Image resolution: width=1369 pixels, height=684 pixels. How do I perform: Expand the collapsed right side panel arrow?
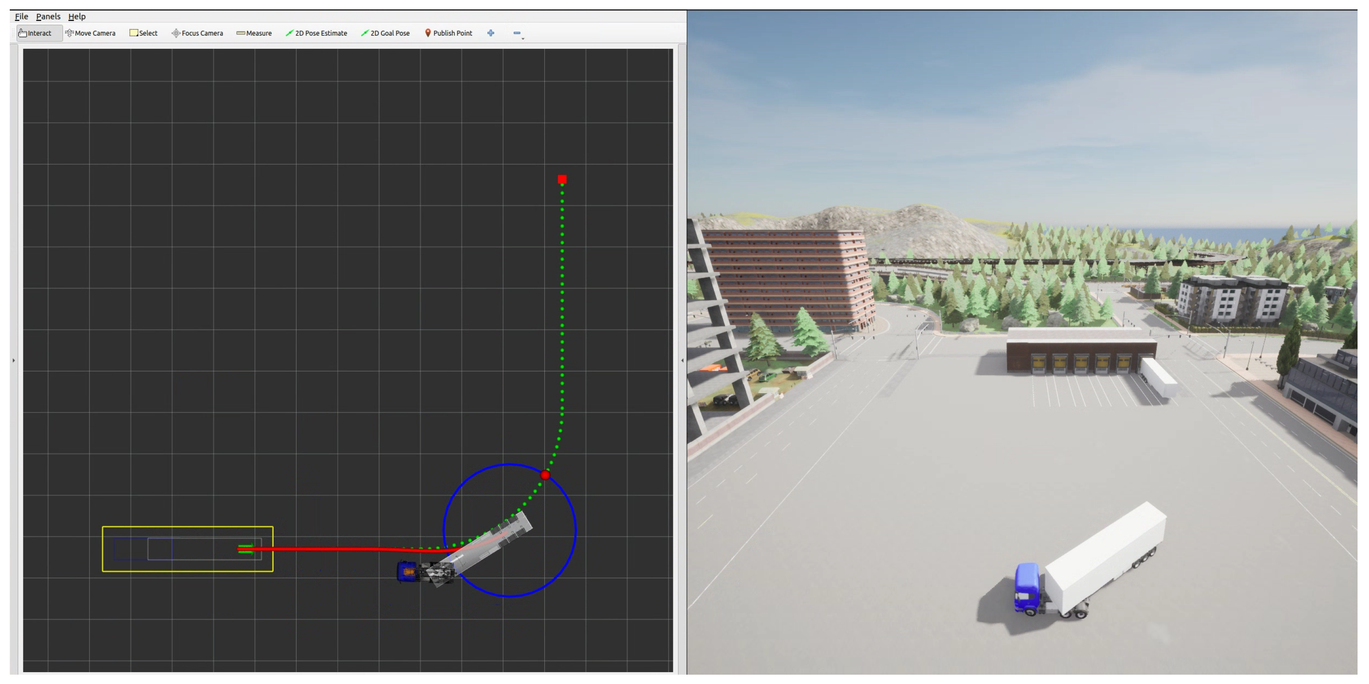click(682, 360)
